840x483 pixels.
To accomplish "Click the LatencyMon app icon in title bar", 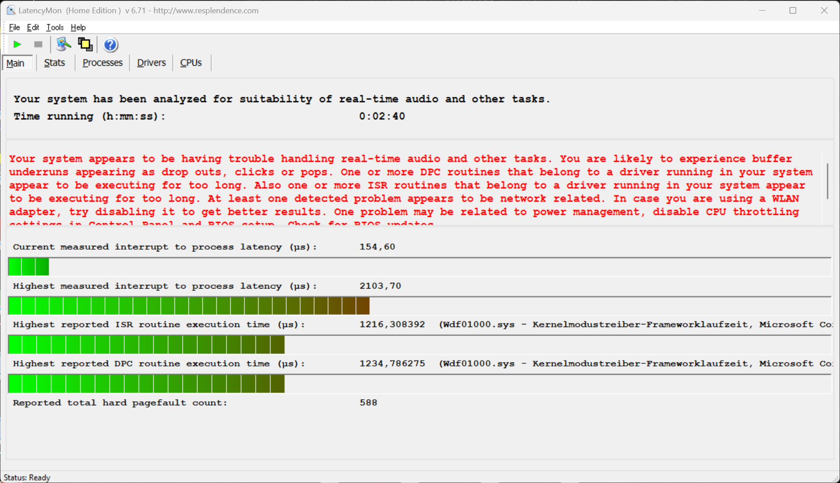I will point(11,10).
